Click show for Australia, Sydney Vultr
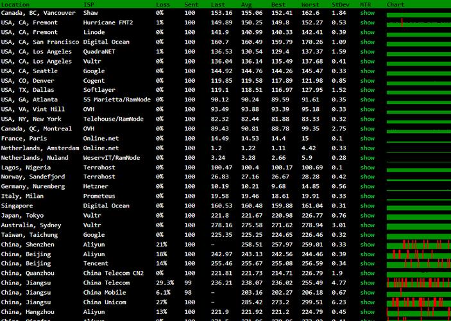Screen dimensions: 451x321 pos(368,225)
